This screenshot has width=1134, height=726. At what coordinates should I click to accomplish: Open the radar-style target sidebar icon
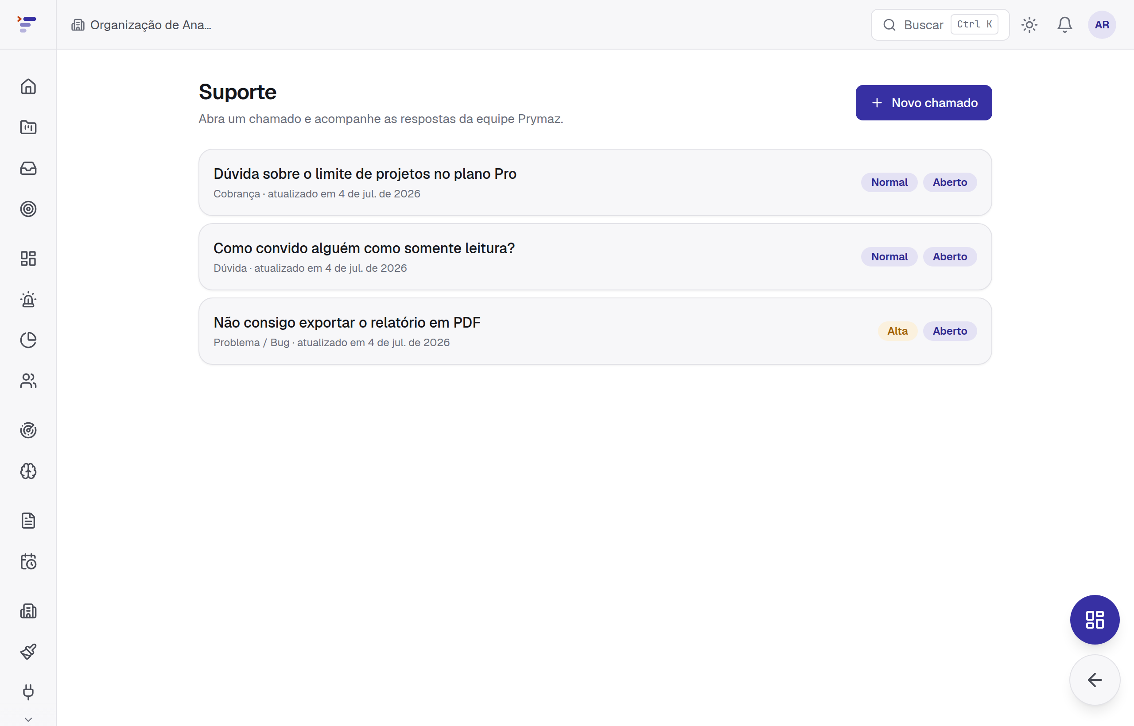28,430
